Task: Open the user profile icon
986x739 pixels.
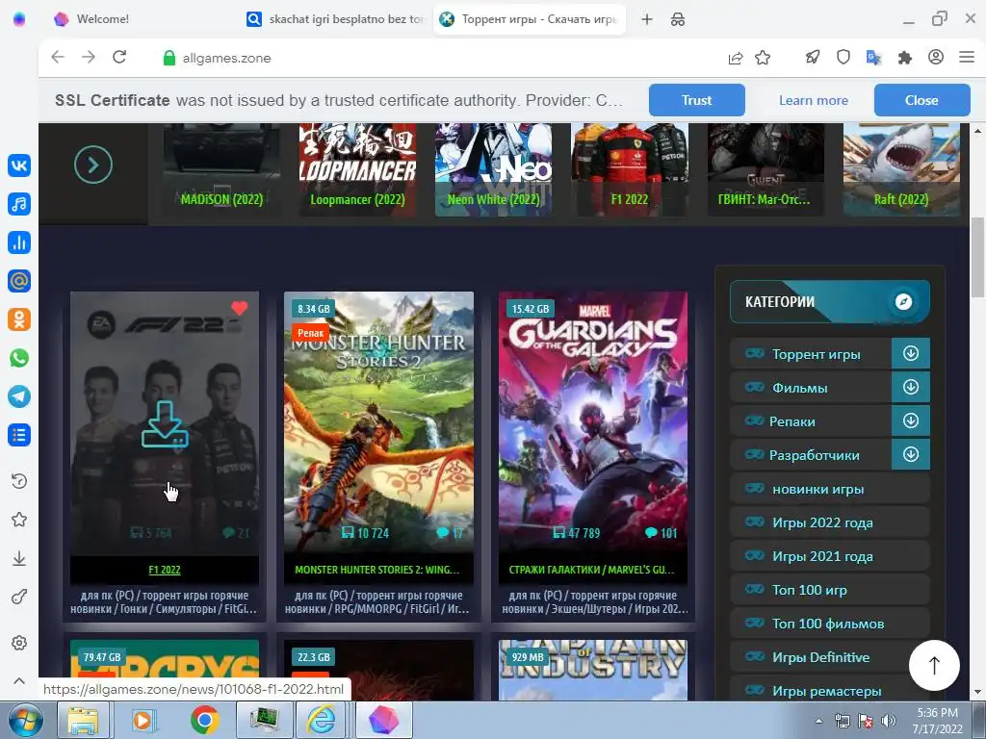Action: (936, 57)
